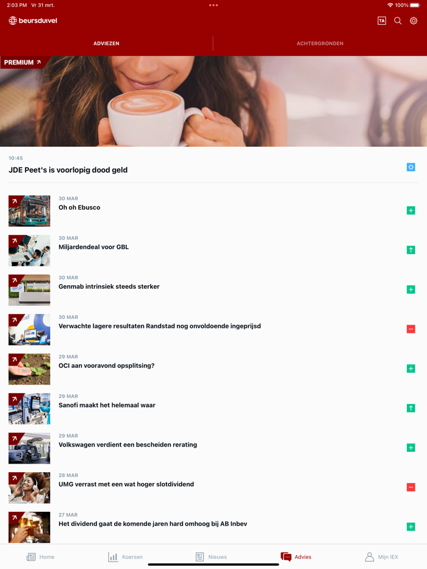Switch to the Achtergronden tab
Image resolution: width=427 pixels, height=569 pixels.
point(320,43)
